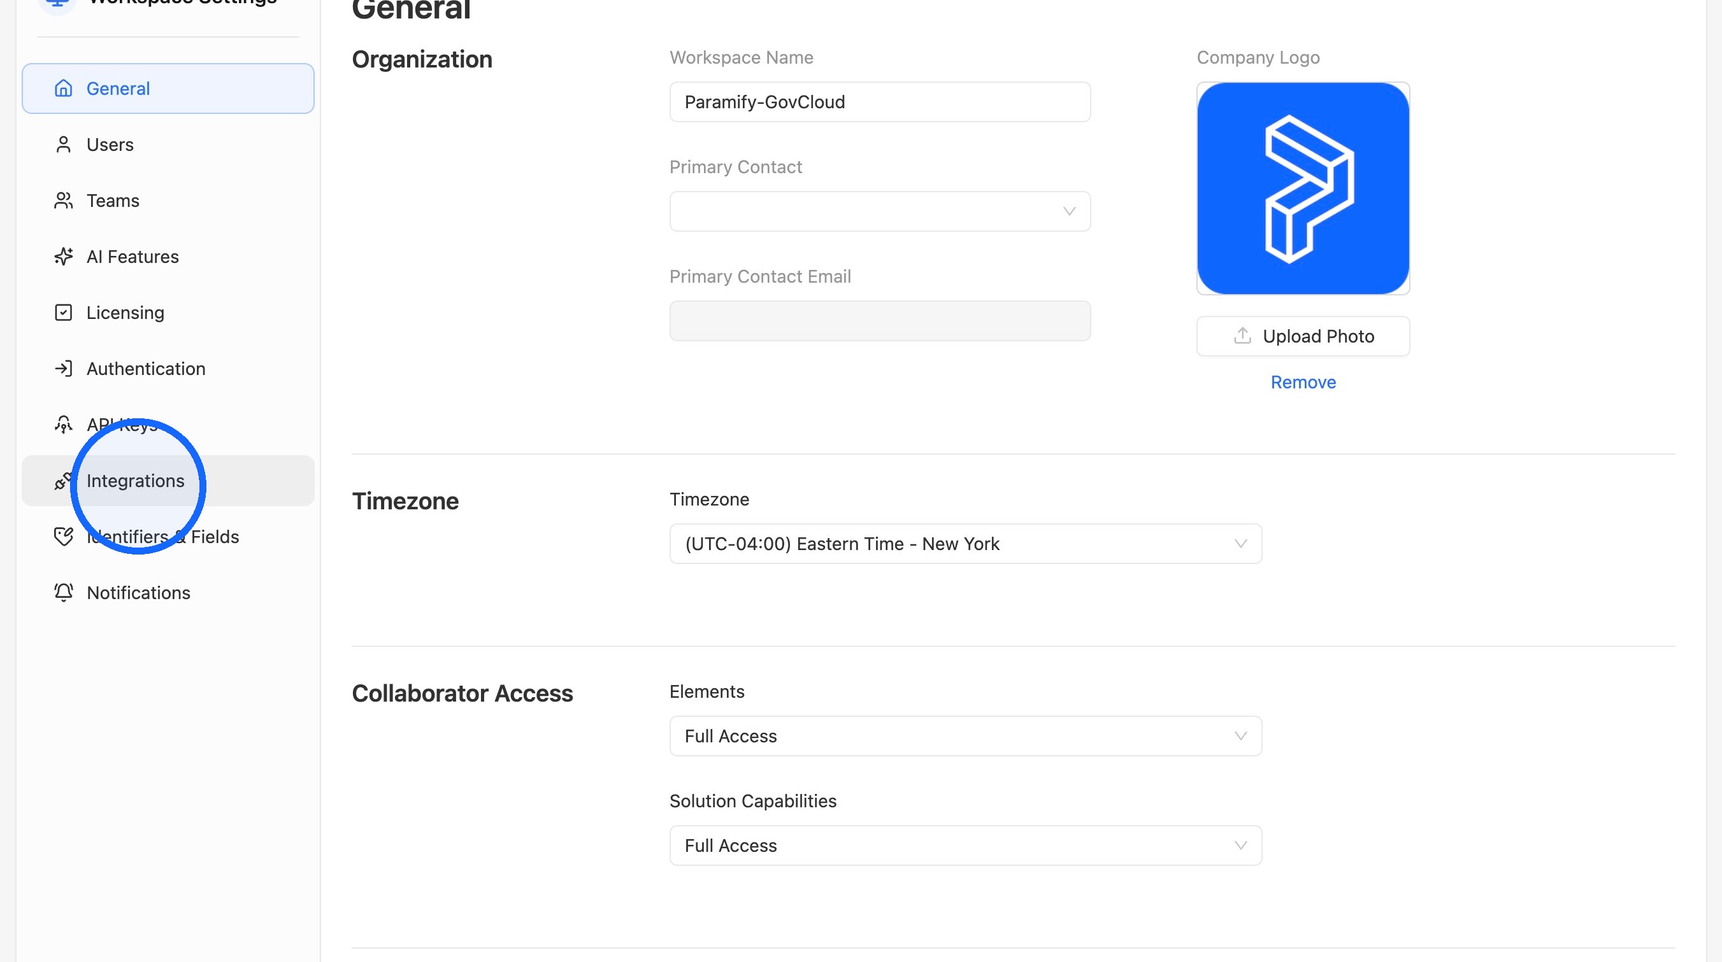Open the General settings section

coord(168,88)
